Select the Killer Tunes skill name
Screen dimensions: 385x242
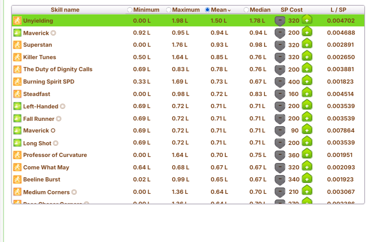click(40, 57)
